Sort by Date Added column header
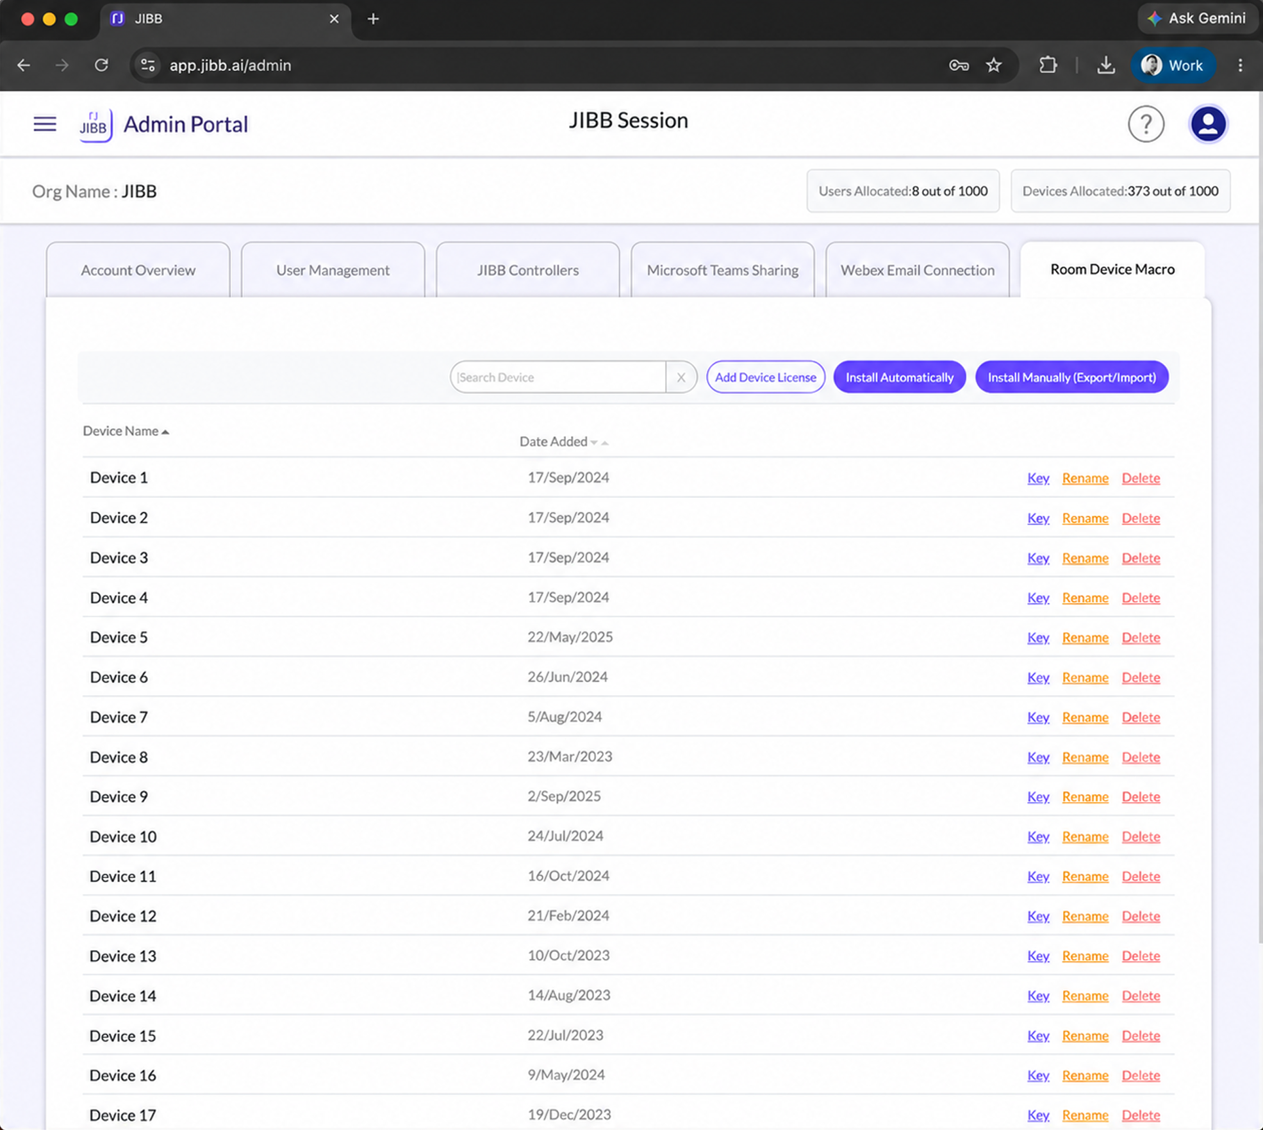The width and height of the screenshot is (1263, 1130). click(563, 441)
